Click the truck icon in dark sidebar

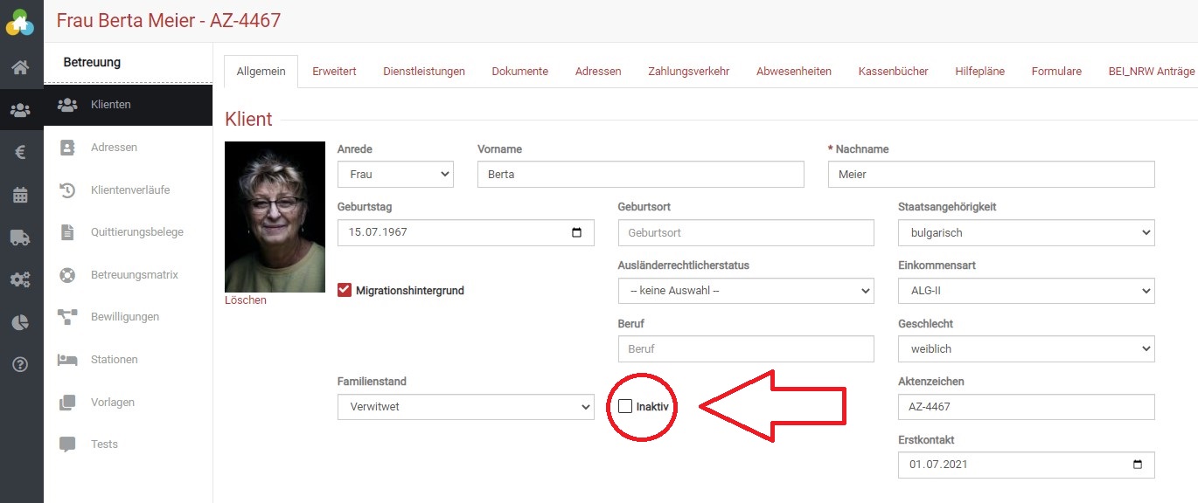click(x=20, y=238)
